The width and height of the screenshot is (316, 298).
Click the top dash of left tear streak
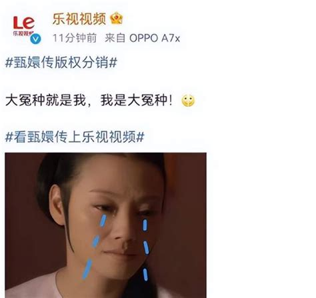click(103, 221)
